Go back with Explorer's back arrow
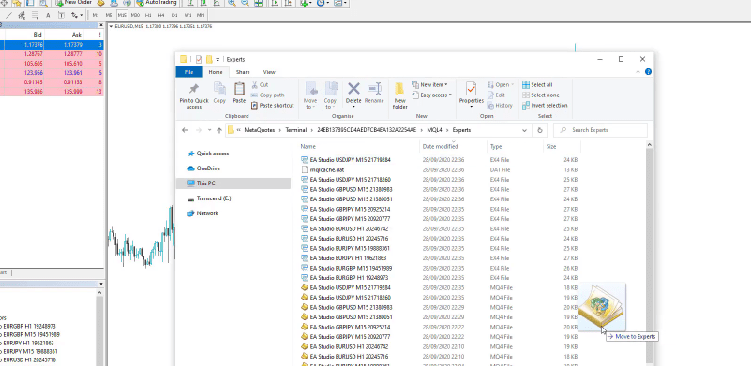Viewport: 751px width, 366px height. 185,130
